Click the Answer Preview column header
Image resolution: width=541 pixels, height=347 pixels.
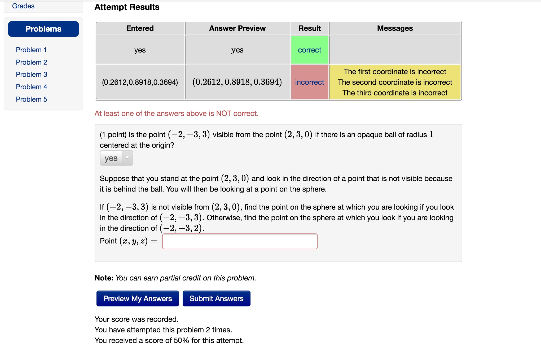point(237,28)
